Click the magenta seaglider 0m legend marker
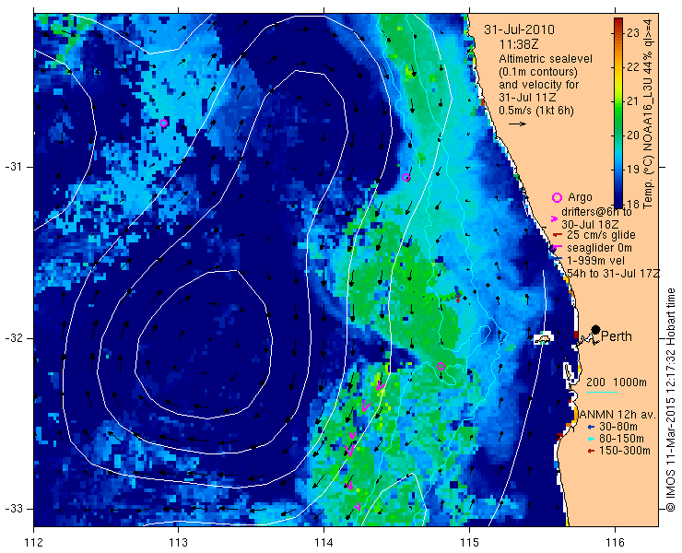 pyautogui.click(x=558, y=247)
